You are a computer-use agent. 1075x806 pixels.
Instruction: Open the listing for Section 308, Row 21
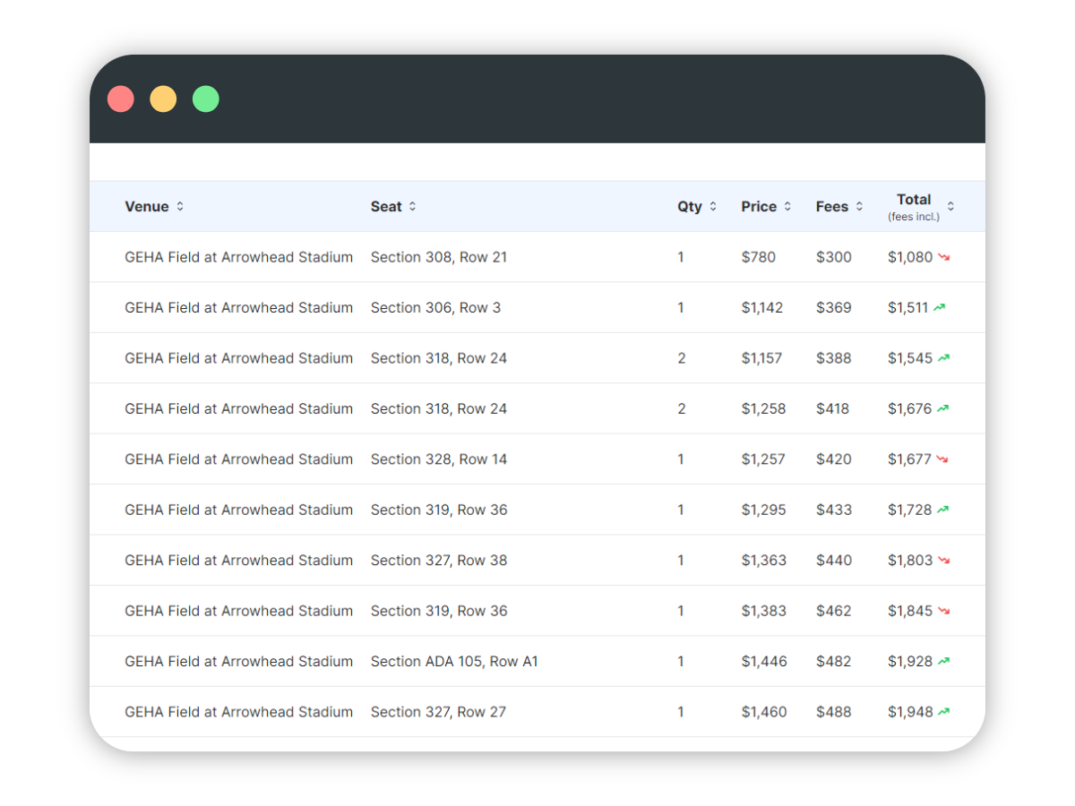438,257
